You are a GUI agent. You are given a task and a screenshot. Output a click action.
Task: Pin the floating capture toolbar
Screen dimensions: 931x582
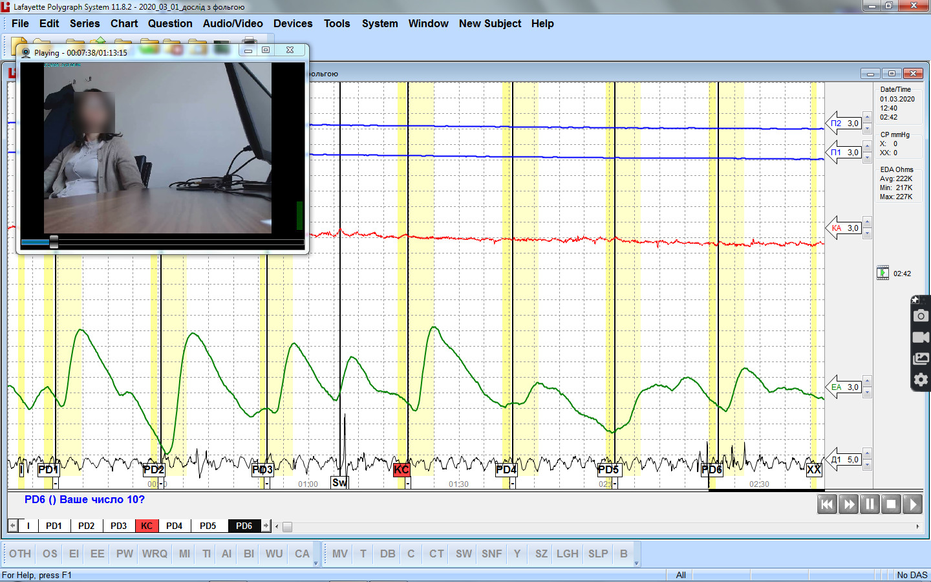915,300
